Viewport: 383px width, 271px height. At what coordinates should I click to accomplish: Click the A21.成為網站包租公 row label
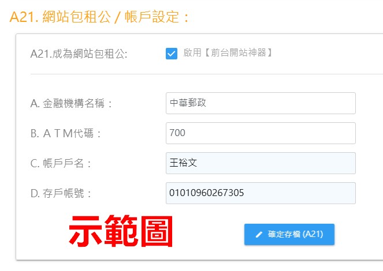[79, 54]
